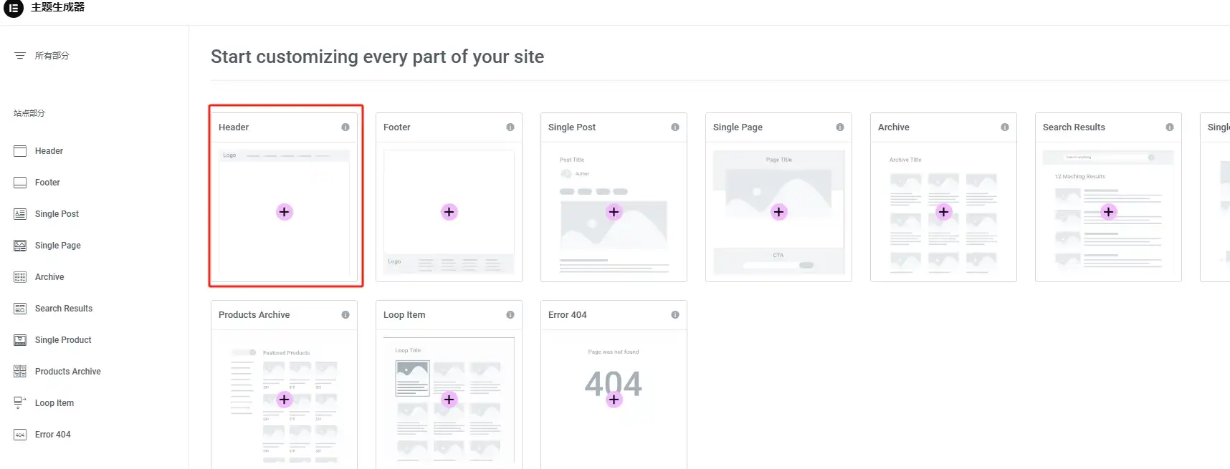The image size is (1230, 469).
Task: Select Header in the sidebar
Action: (x=49, y=151)
